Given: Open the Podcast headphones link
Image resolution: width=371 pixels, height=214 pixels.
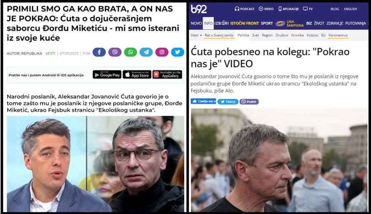Looking at the screenshot, I should (244, 9).
